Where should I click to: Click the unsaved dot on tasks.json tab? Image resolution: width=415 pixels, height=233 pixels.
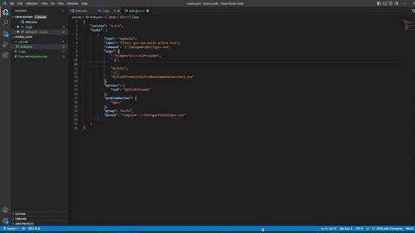[x=147, y=11]
